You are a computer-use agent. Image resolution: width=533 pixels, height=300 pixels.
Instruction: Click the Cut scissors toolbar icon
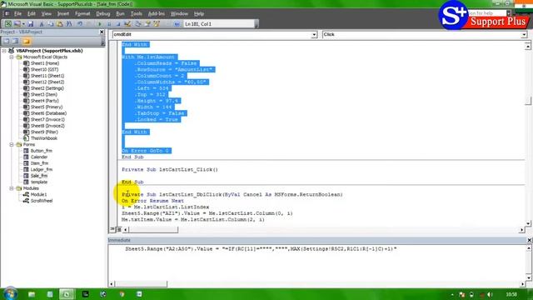pyautogui.click(x=42, y=24)
